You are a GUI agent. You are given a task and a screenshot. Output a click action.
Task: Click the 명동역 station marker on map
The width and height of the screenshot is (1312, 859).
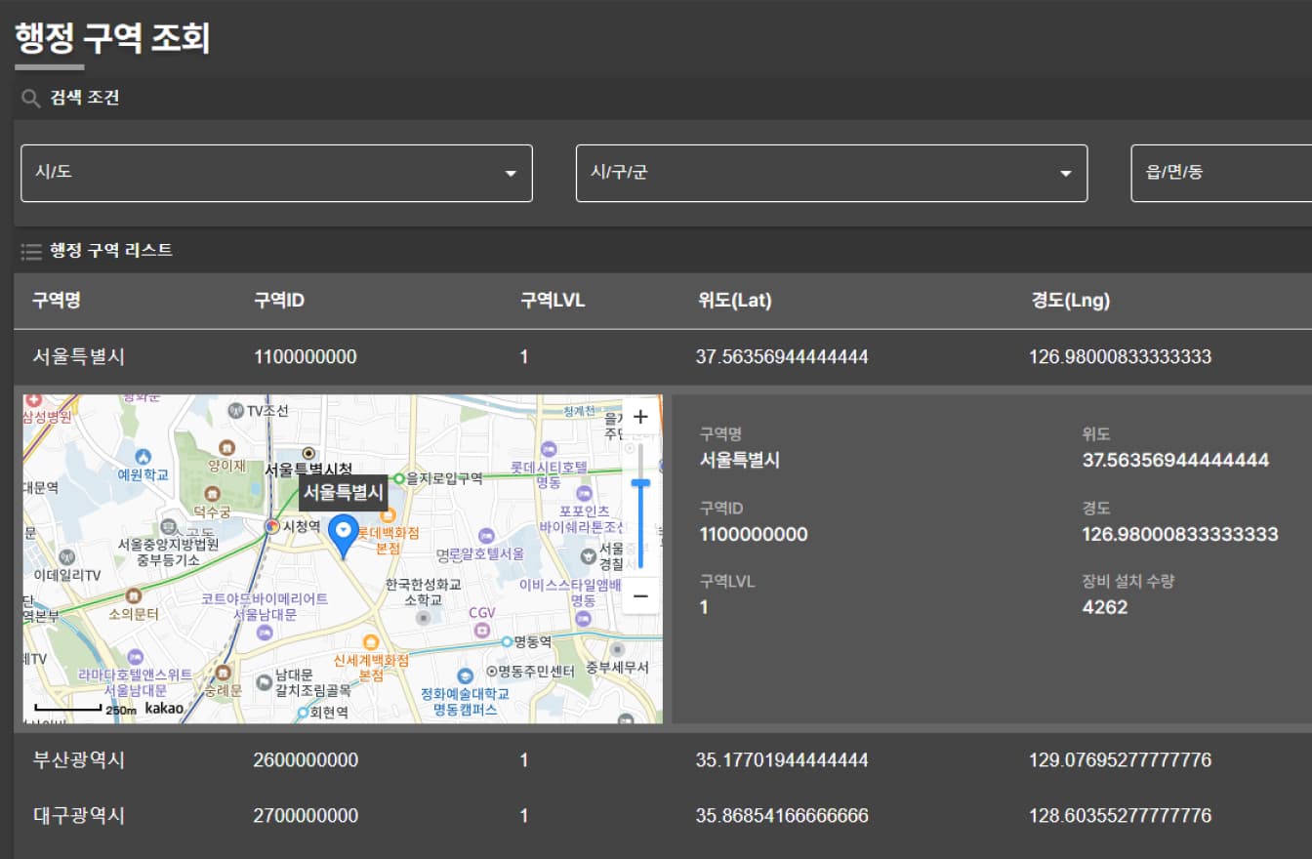tap(507, 641)
